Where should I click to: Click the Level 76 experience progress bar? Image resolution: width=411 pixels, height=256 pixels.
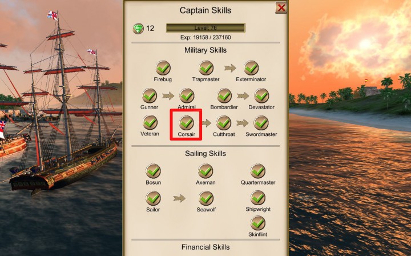205,28
